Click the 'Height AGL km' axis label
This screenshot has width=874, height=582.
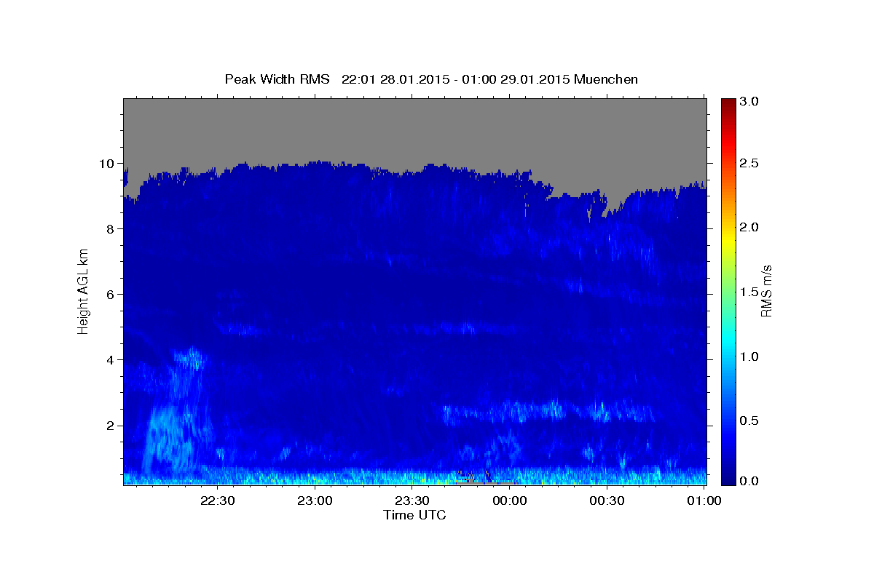(84, 291)
